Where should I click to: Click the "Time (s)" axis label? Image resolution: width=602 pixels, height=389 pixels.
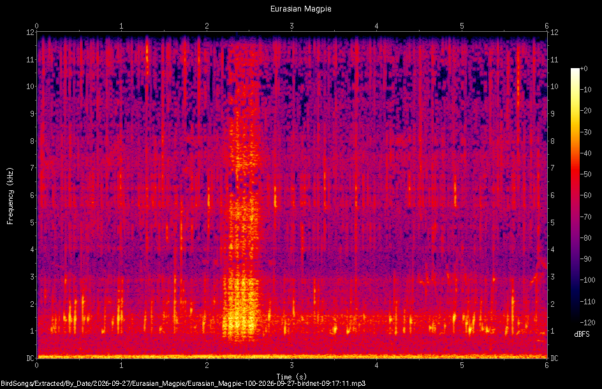291,377
